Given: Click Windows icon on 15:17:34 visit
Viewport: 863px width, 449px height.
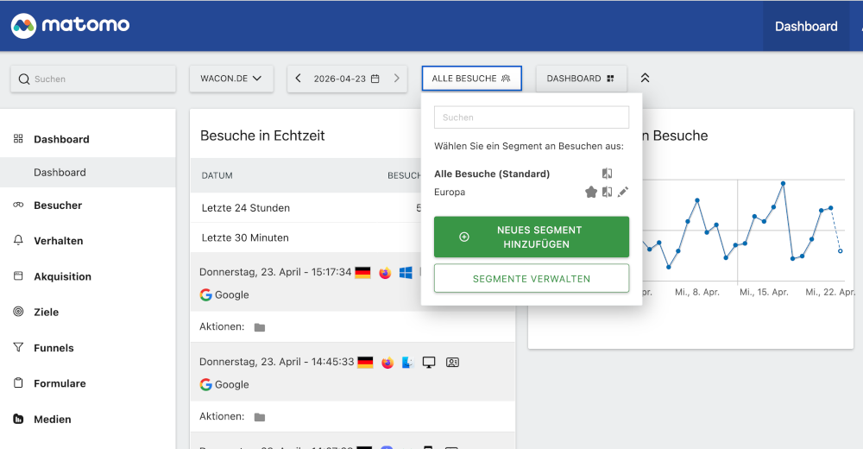Looking at the screenshot, I should pos(406,272).
